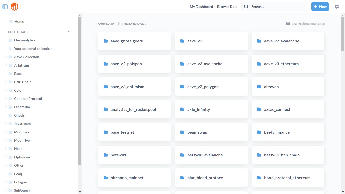Expand the Polygon collection
The height and width of the screenshot is (194, 345).
pos(6,182)
